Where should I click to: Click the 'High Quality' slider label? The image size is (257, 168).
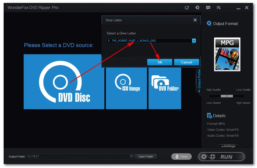tap(214, 90)
